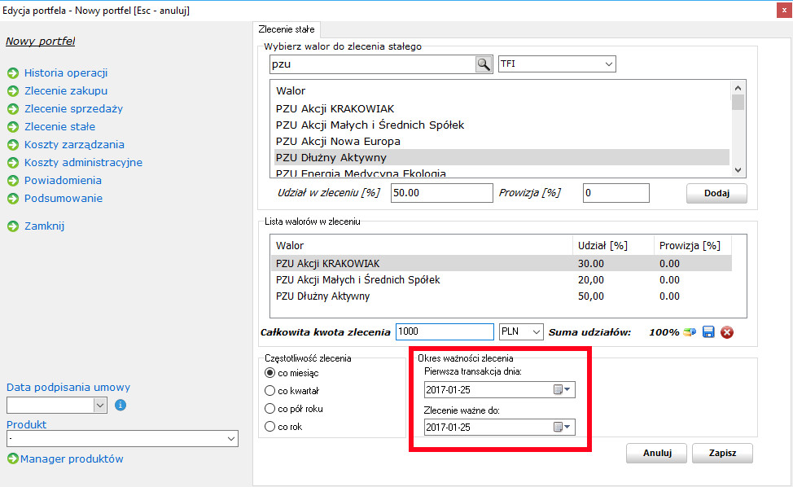Click the blue info icon by contract date
The height and width of the screenshot is (487, 793).
coord(120,404)
